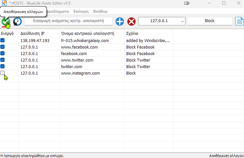The width and height of the screenshot is (244, 158).
Task: Click the hostname input field
Action: coord(68,21)
